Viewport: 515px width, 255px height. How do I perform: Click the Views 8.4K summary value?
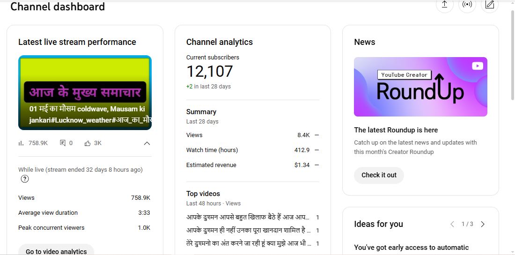(303, 135)
